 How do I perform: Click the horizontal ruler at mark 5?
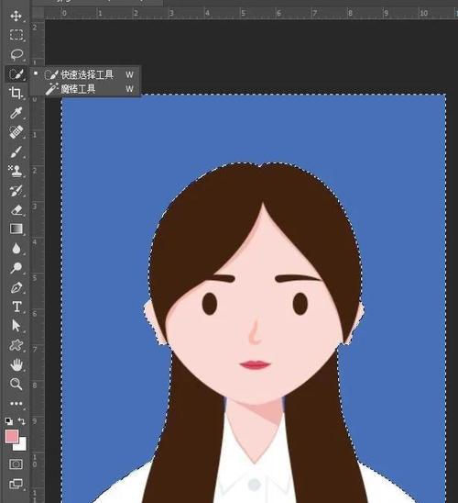click(243, 13)
